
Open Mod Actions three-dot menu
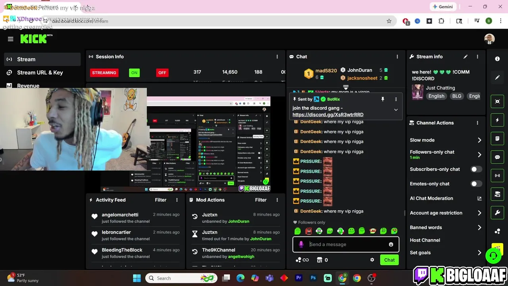[x=277, y=200]
